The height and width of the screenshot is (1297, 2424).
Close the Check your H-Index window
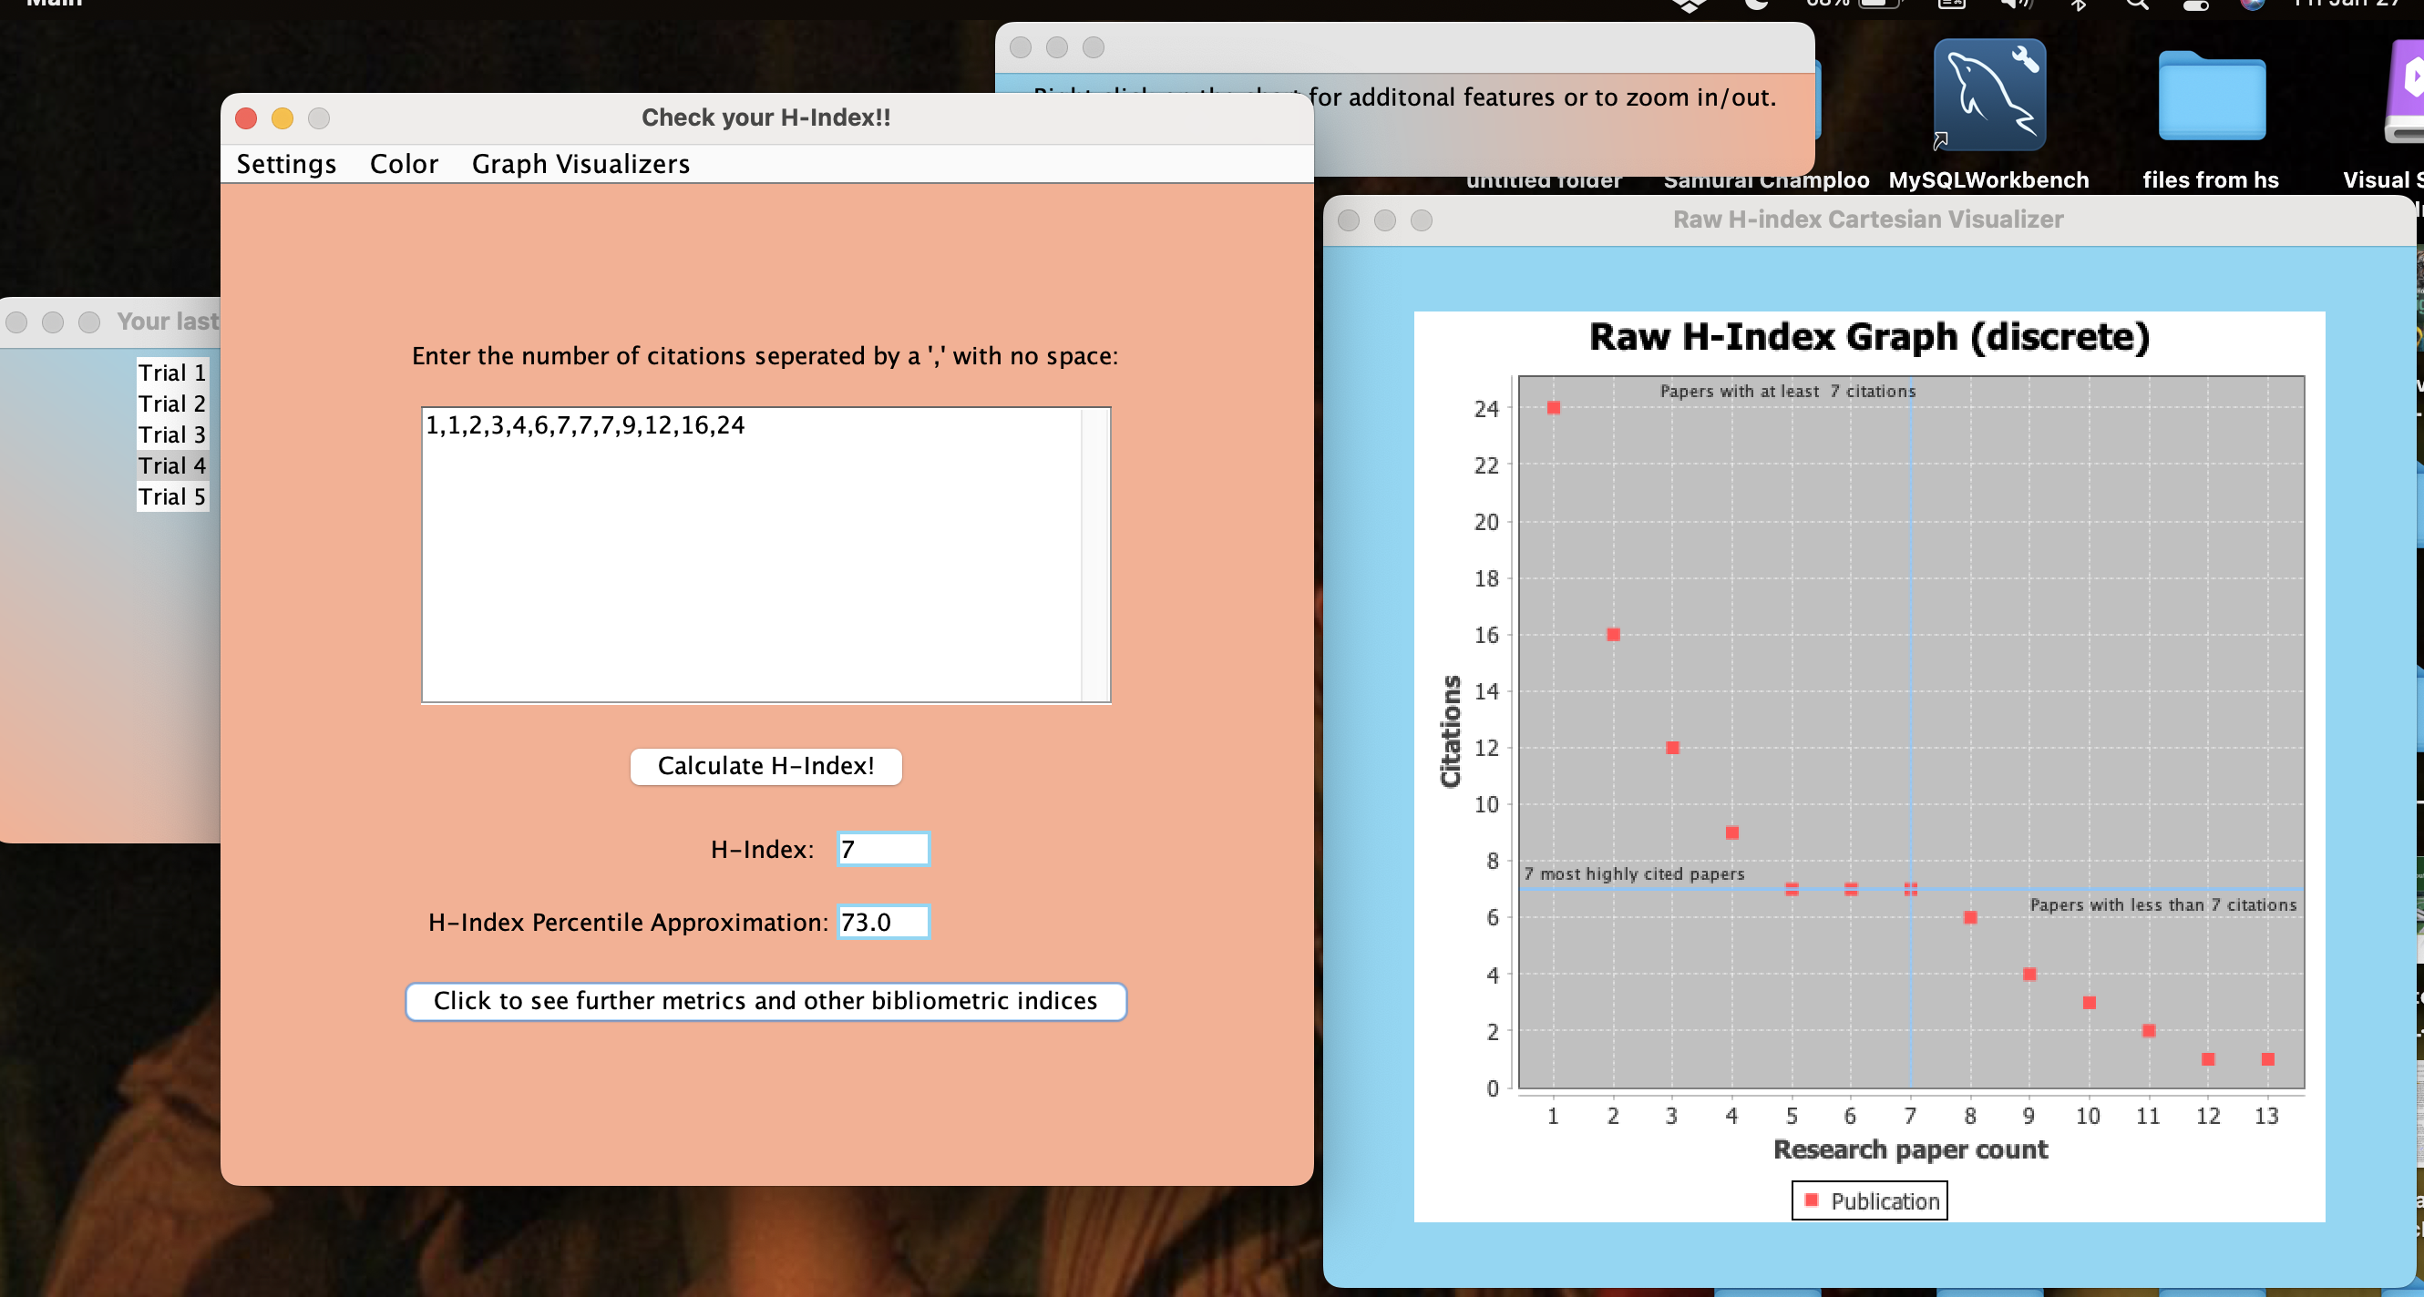pos(247,117)
